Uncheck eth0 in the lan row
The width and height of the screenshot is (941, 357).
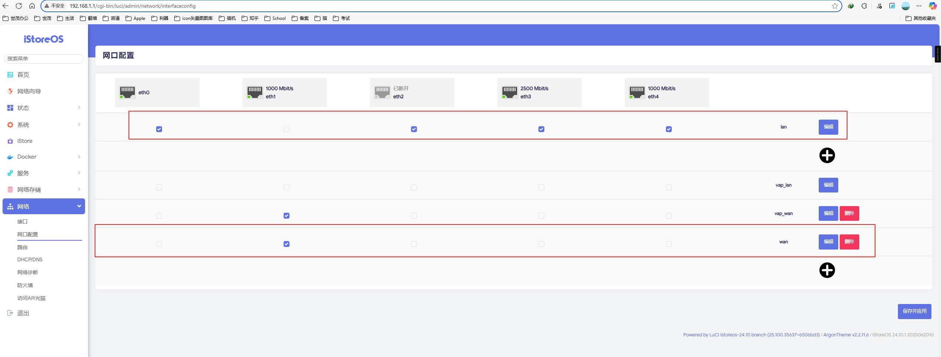point(159,129)
